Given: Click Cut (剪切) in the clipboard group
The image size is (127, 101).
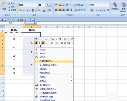Looking at the screenshot, I should 11,3.
